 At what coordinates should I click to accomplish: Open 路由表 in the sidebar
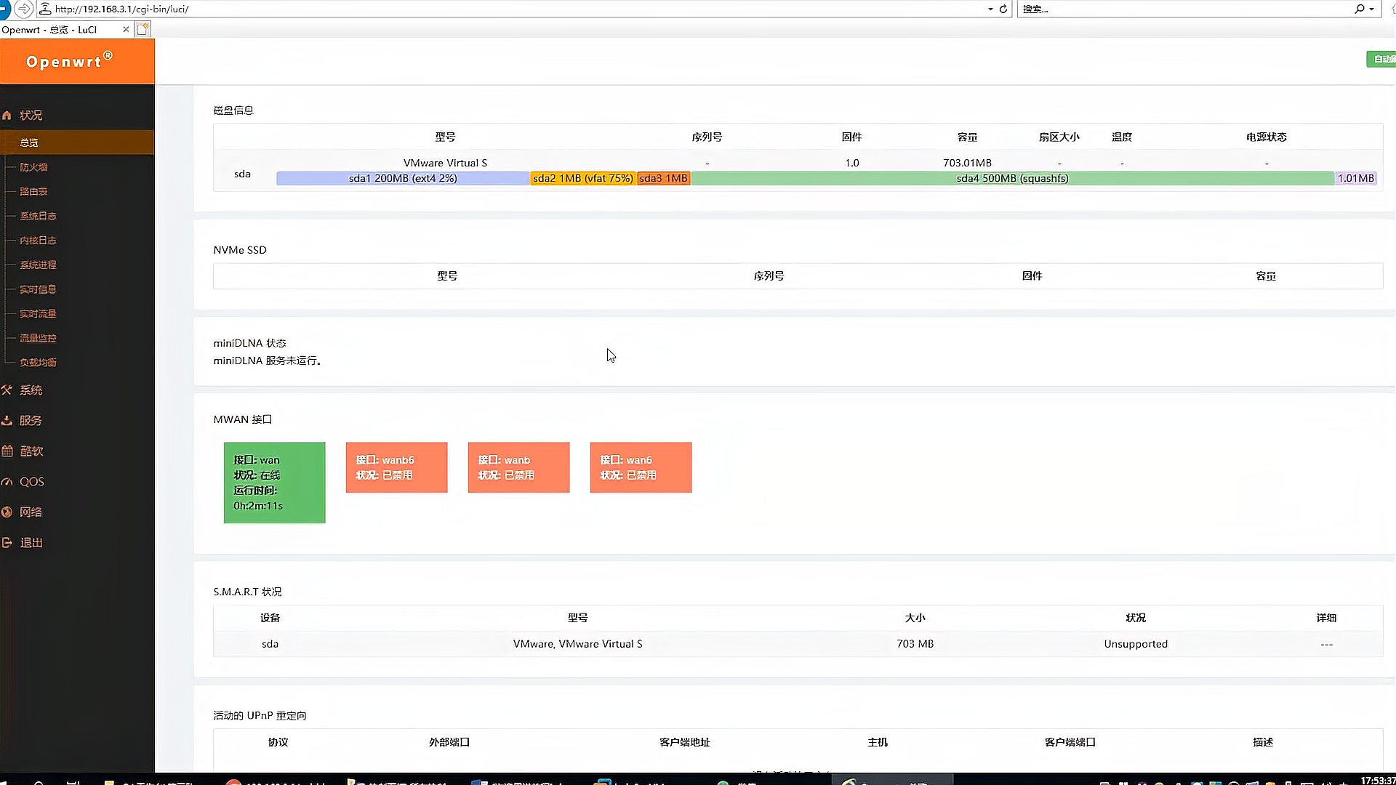tap(33, 192)
